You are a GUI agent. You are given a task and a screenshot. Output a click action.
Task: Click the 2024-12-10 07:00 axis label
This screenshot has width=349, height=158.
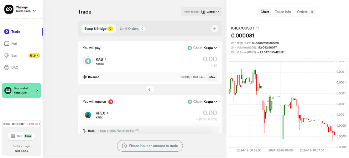pos(312,150)
